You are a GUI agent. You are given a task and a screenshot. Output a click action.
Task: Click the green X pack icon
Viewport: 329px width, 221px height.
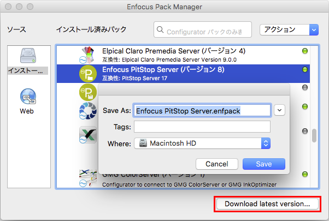click(x=88, y=135)
